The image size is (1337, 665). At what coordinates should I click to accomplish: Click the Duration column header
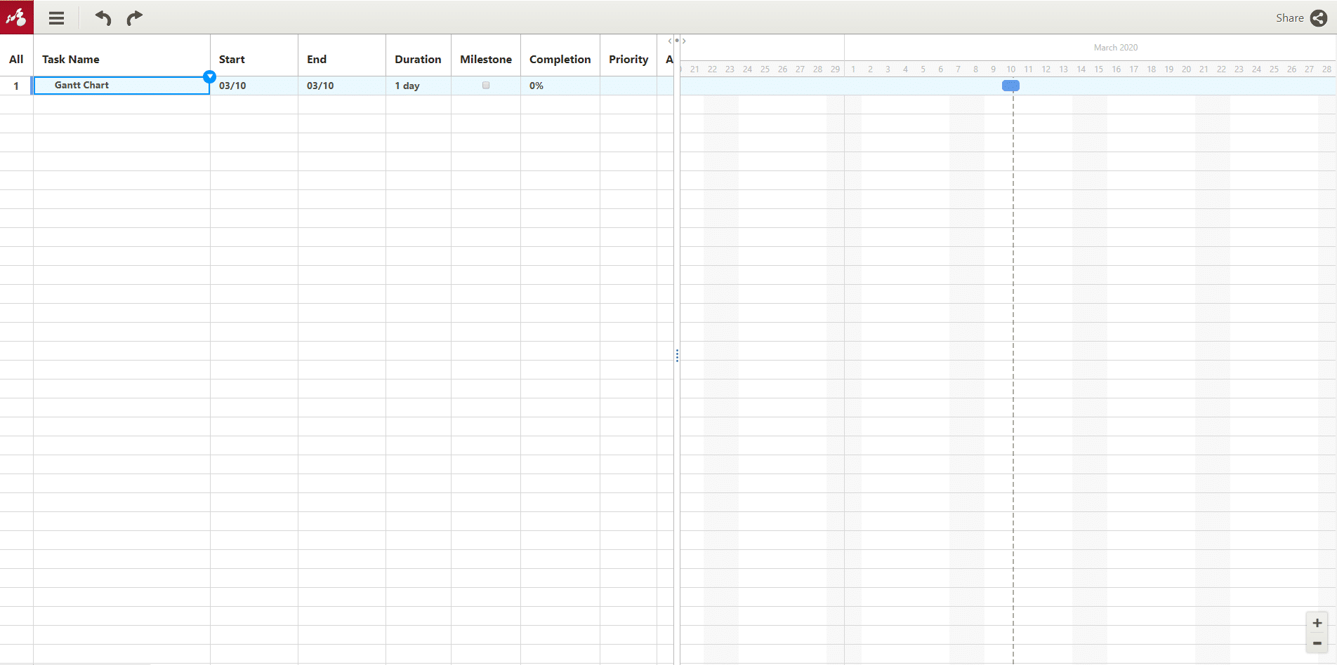tap(419, 60)
